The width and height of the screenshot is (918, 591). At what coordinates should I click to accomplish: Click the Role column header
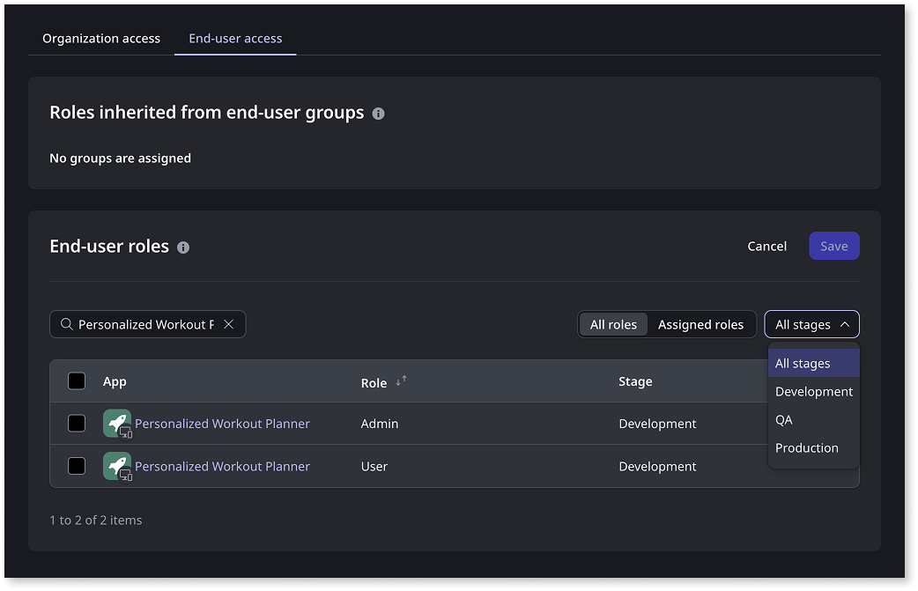pyautogui.click(x=374, y=382)
